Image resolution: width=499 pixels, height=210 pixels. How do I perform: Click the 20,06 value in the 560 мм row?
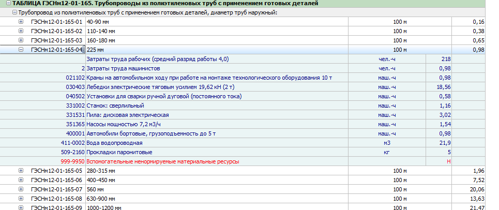(x=479, y=189)
